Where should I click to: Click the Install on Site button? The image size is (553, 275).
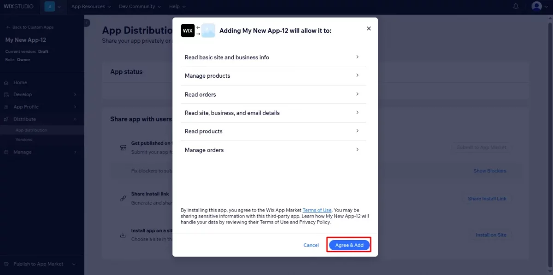491,235
